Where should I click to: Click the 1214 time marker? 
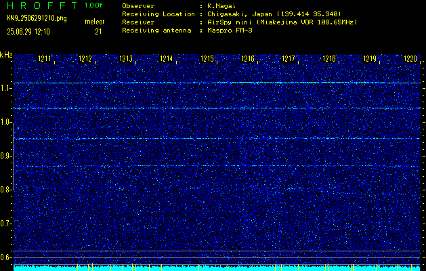[167, 58]
